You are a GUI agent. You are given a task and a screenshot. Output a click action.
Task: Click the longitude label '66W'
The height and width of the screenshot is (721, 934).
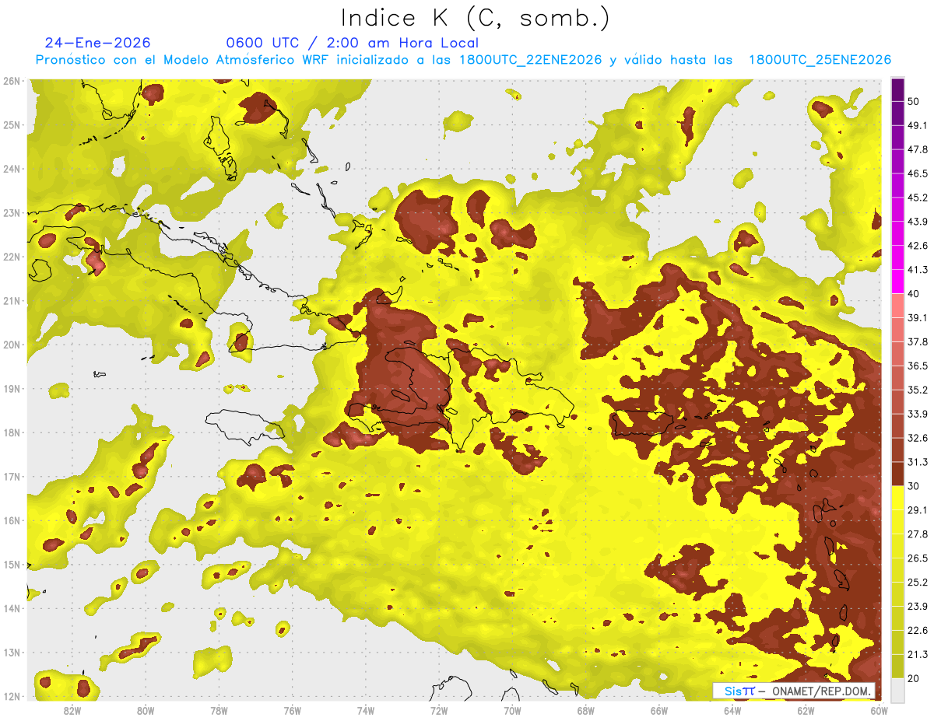click(x=659, y=710)
